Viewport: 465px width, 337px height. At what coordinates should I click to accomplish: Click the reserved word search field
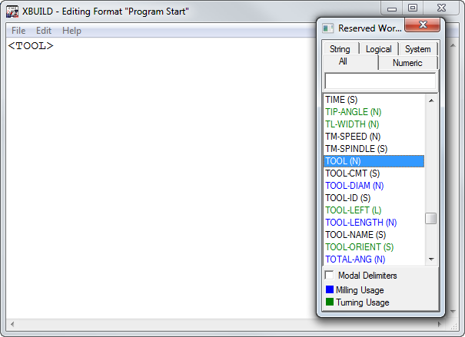point(380,81)
